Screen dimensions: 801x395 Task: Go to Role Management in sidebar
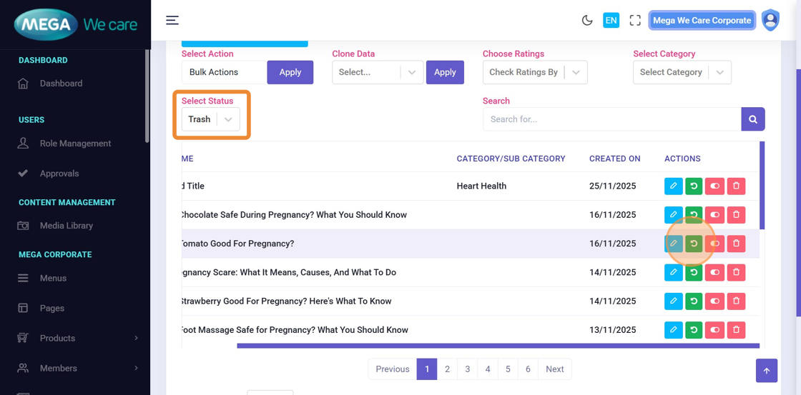(75, 144)
